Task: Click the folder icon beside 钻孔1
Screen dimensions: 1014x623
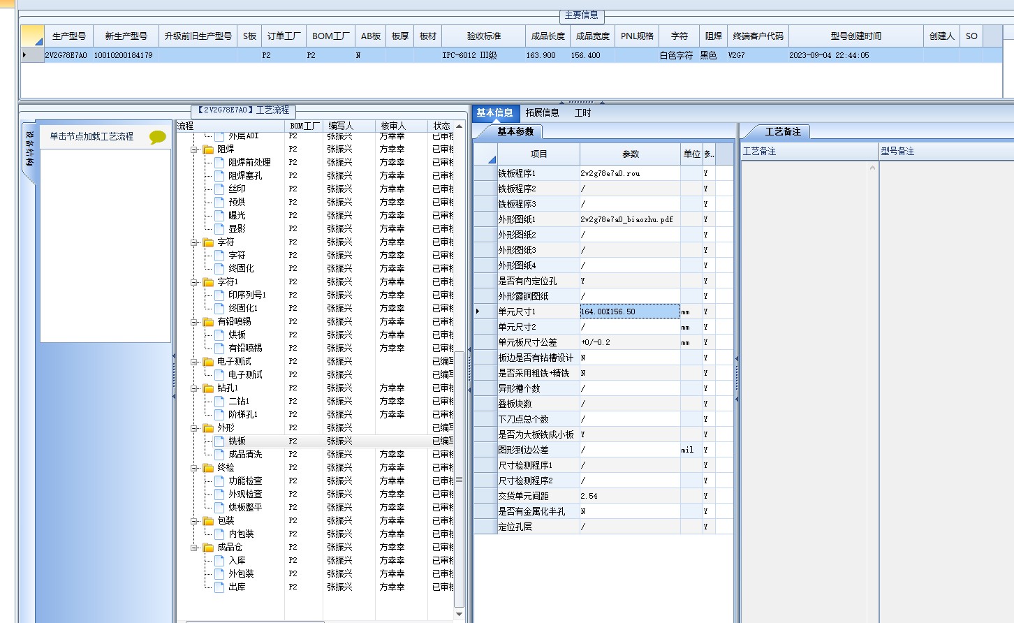Action: [x=208, y=388]
